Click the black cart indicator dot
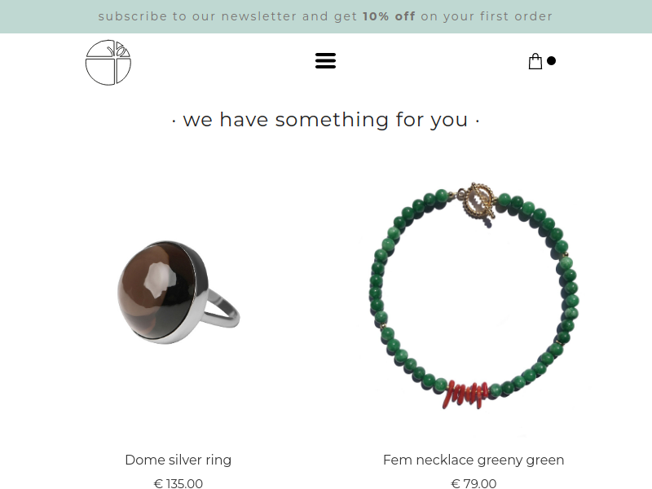This screenshot has width=652, height=489. pos(552,61)
